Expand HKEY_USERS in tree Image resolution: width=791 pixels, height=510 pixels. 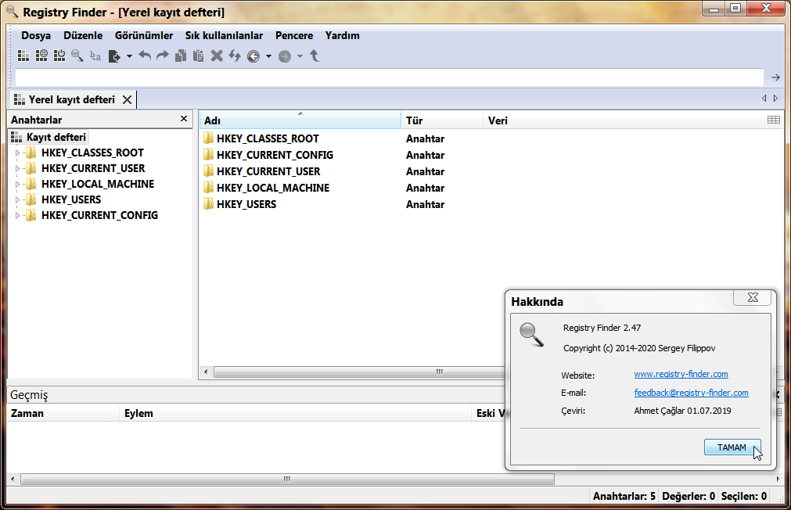[x=17, y=199]
